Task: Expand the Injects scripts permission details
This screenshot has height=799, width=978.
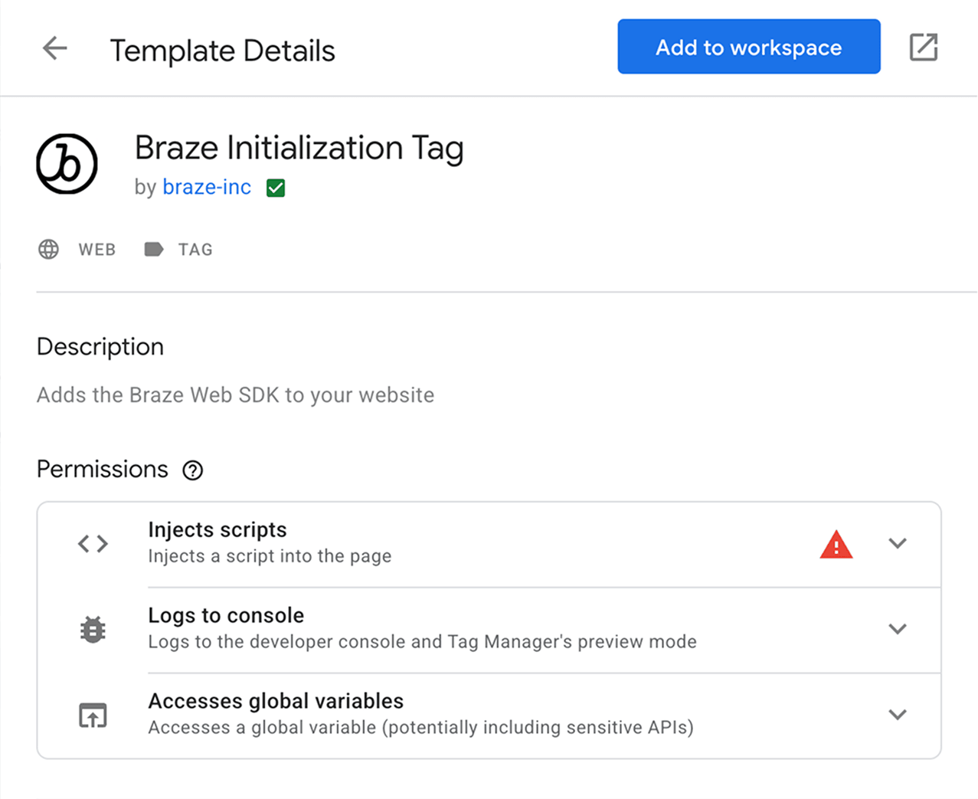Action: tap(897, 543)
